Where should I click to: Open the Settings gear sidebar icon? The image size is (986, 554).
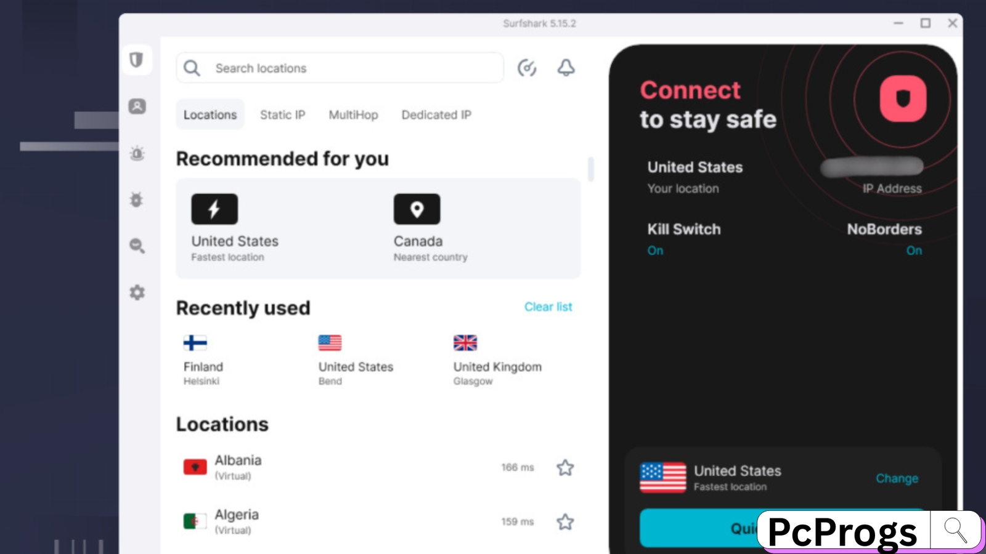137,292
